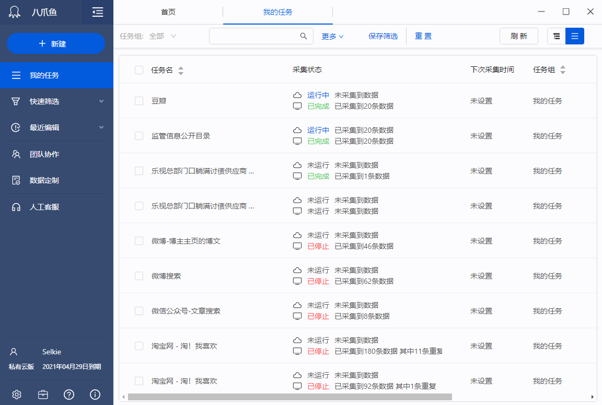This screenshot has width=602, height=405.
Task: Click the info icon at sidebar bottom
Action: click(x=95, y=395)
